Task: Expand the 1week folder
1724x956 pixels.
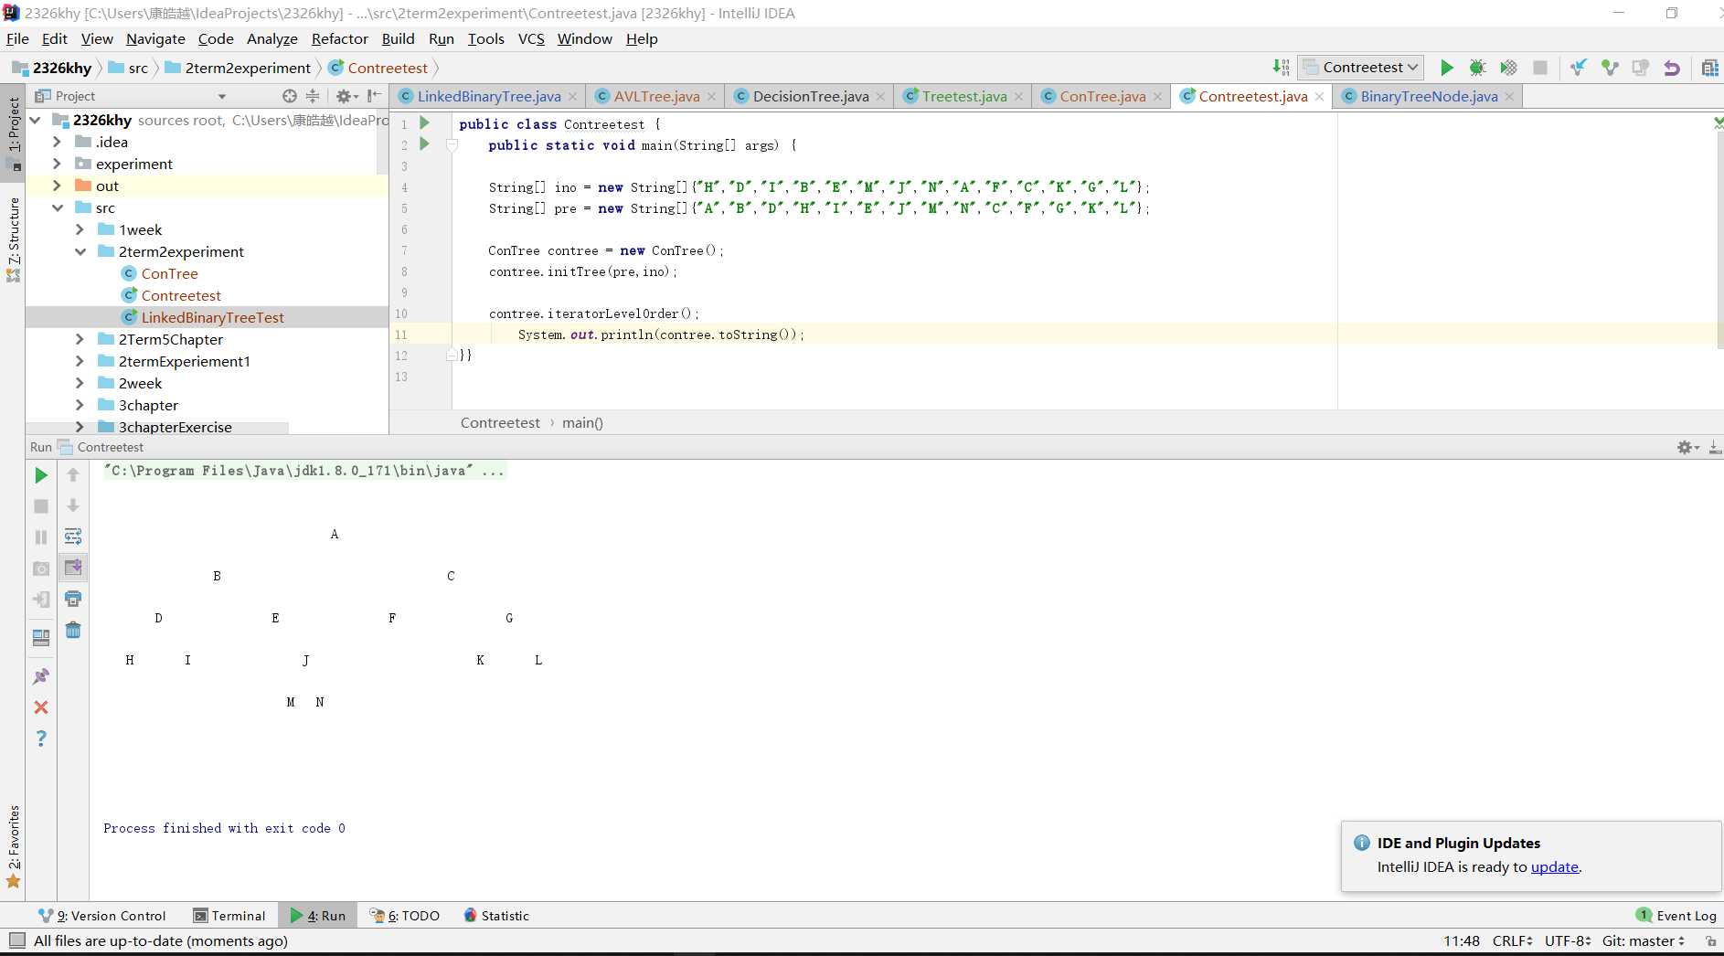Action: [x=80, y=229]
